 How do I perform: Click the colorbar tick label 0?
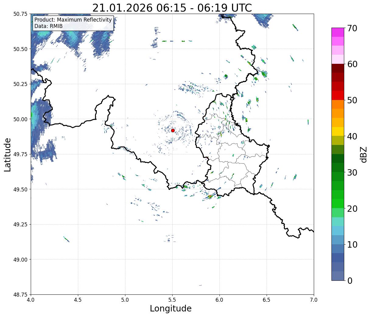coord(349,280)
